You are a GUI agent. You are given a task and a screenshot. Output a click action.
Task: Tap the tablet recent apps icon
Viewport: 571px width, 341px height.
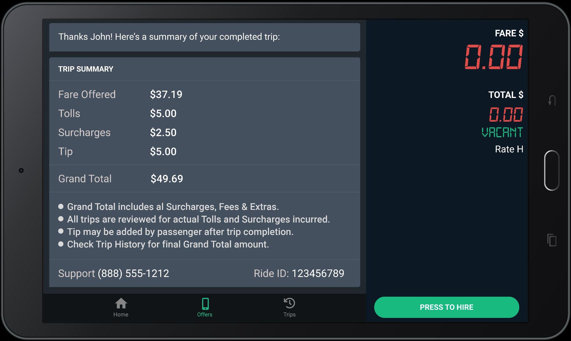[552, 240]
